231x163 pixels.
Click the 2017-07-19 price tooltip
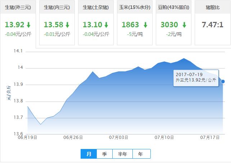pos(196,77)
